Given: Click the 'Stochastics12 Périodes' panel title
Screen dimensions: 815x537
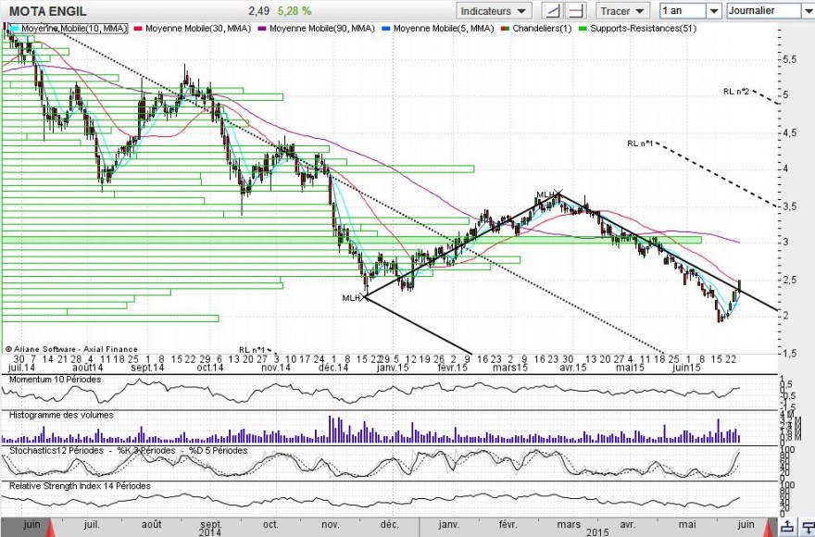Looking at the screenshot, I should pyautogui.click(x=56, y=450).
